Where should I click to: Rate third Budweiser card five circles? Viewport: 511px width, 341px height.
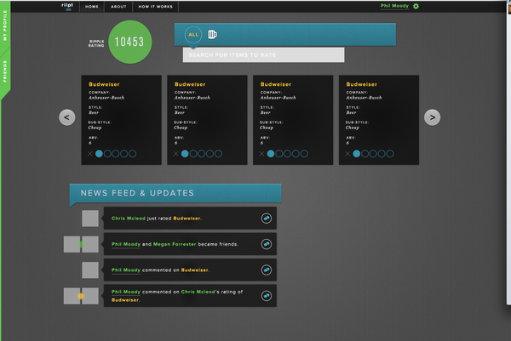[304, 154]
